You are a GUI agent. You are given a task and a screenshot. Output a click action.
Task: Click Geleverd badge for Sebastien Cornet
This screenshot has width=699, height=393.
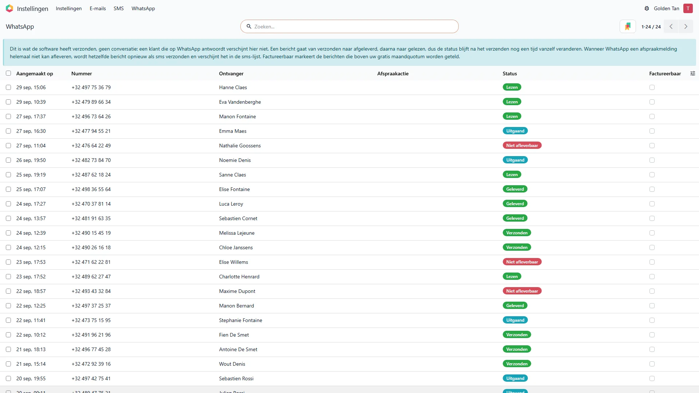coord(515,218)
